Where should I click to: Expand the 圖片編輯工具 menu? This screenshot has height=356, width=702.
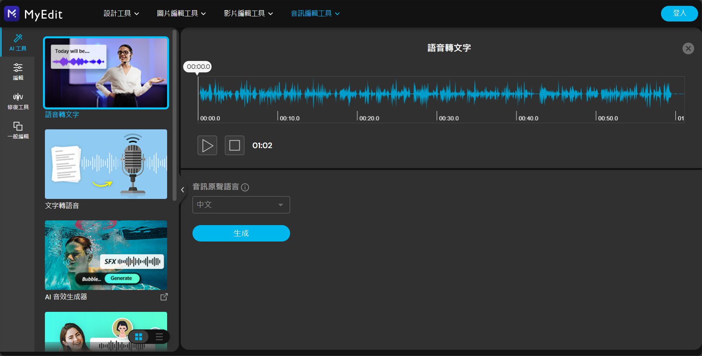(x=182, y=13)
